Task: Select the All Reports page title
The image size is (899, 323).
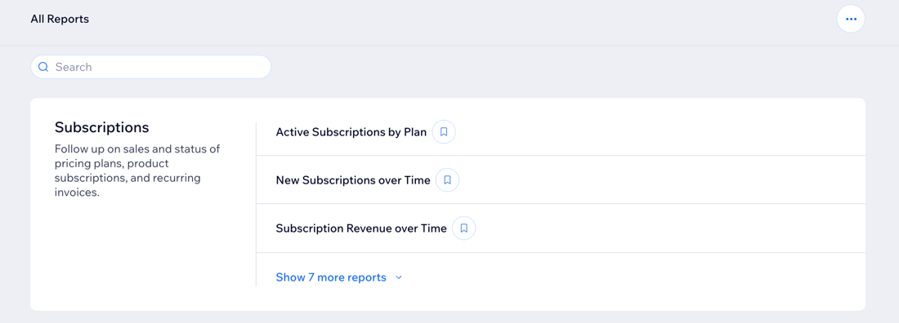Action: pyautogui.click(x=60, y=19)
